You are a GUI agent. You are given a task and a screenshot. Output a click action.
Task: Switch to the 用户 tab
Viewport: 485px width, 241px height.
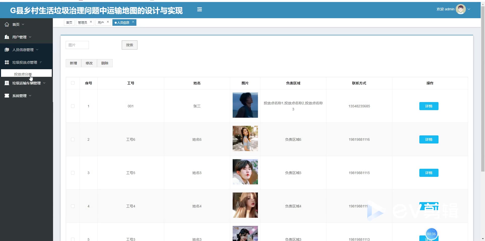(101, 23)
